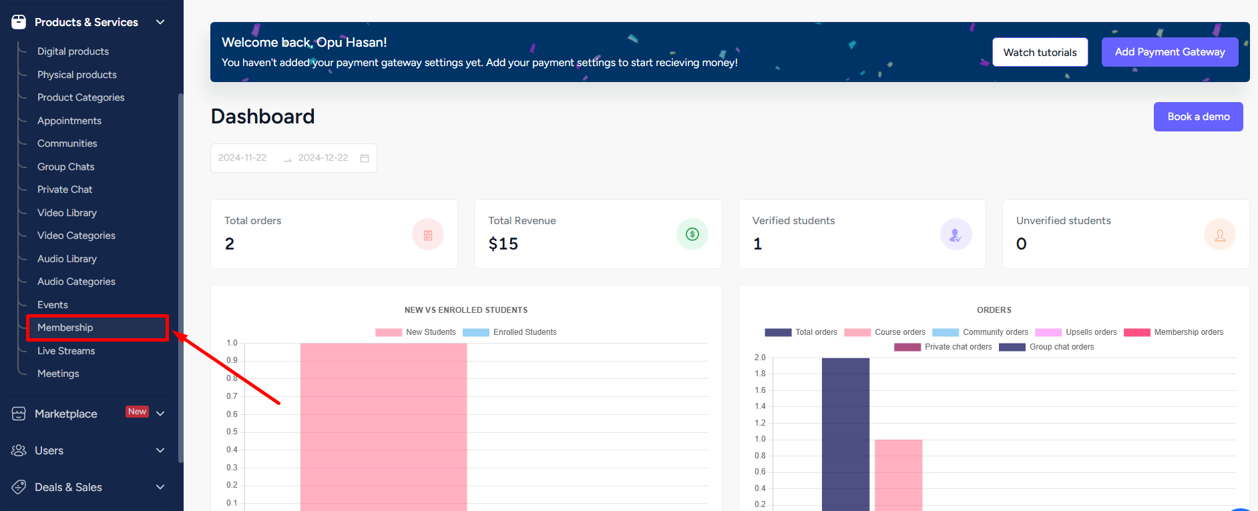Click the dark Total orders bar
Viewport: 1258px width, 511px height.
[x=845, y=434]
